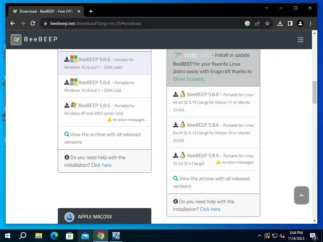Viewport: 323px width, 242px height.
Task: Click here for Windows installation help
Action: coord(102,165)
